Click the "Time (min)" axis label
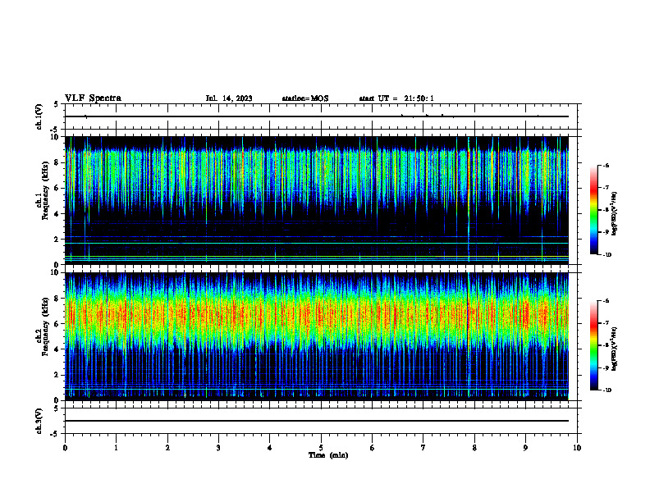The image size is (650, 502). 328,455
